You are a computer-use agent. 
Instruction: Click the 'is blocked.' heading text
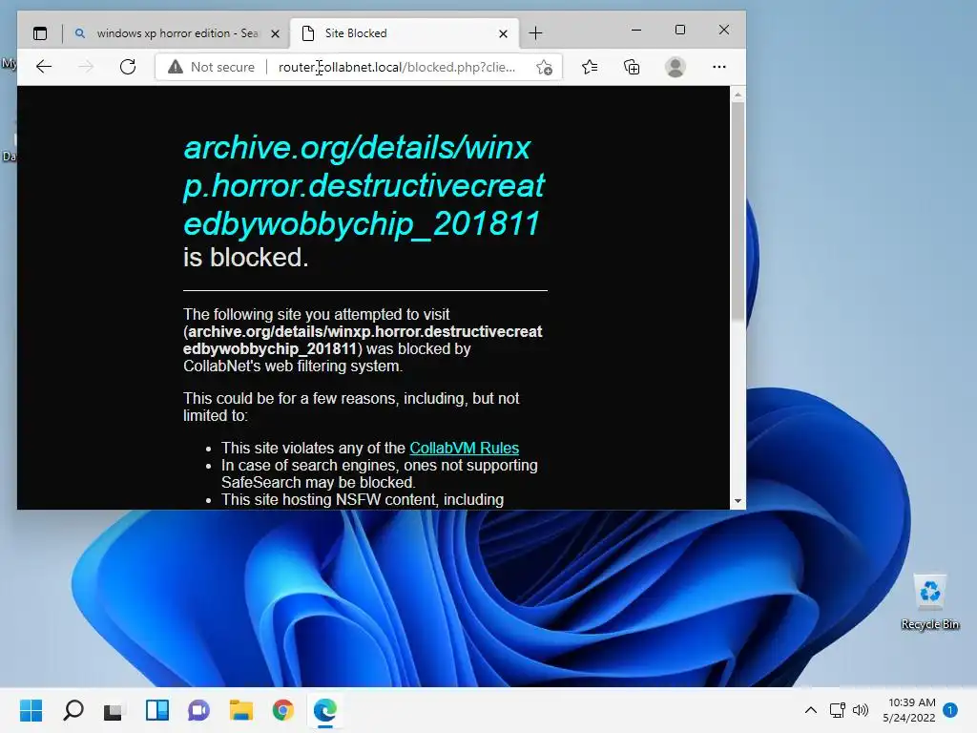point(245,258)
